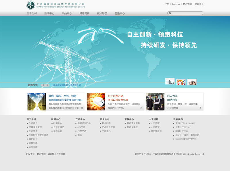The width and height of the screenshot is (230, 171).
Task: Click the 返回首页 link in top right
Action: pyautogui.click(x=199, y=4)
